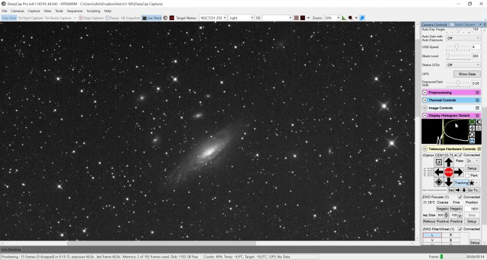487x260 pixels.
Task: Open the Sequencer menu
Action: coord(75,11)
